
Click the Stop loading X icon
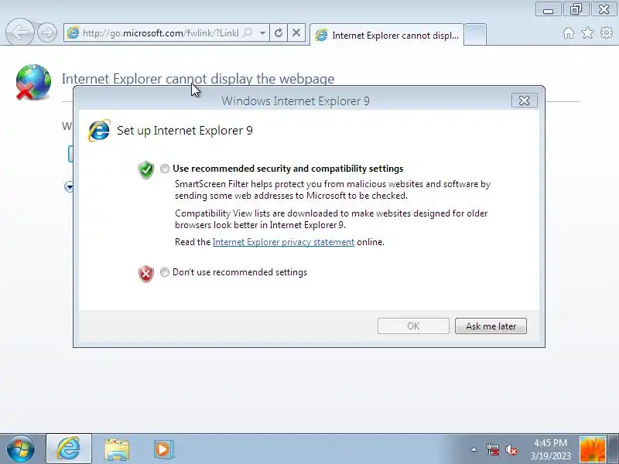point(296,32)
